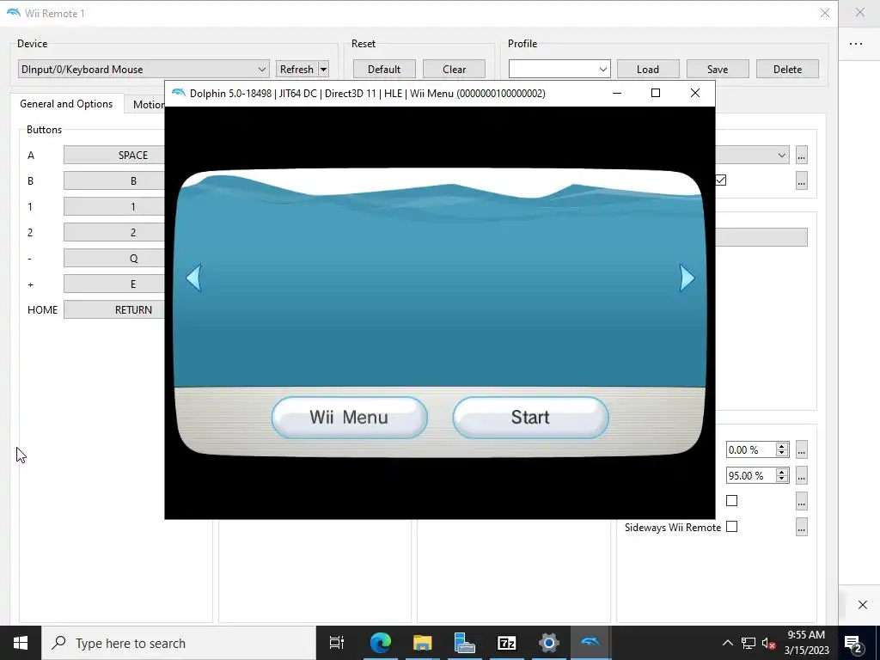Click the taskbar search box
Image resolution: width=880 pixels, height=660 pixels.
point(179,643)
